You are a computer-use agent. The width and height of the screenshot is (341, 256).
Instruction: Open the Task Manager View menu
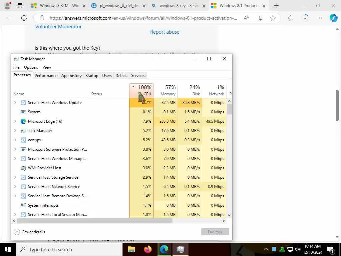47,67
